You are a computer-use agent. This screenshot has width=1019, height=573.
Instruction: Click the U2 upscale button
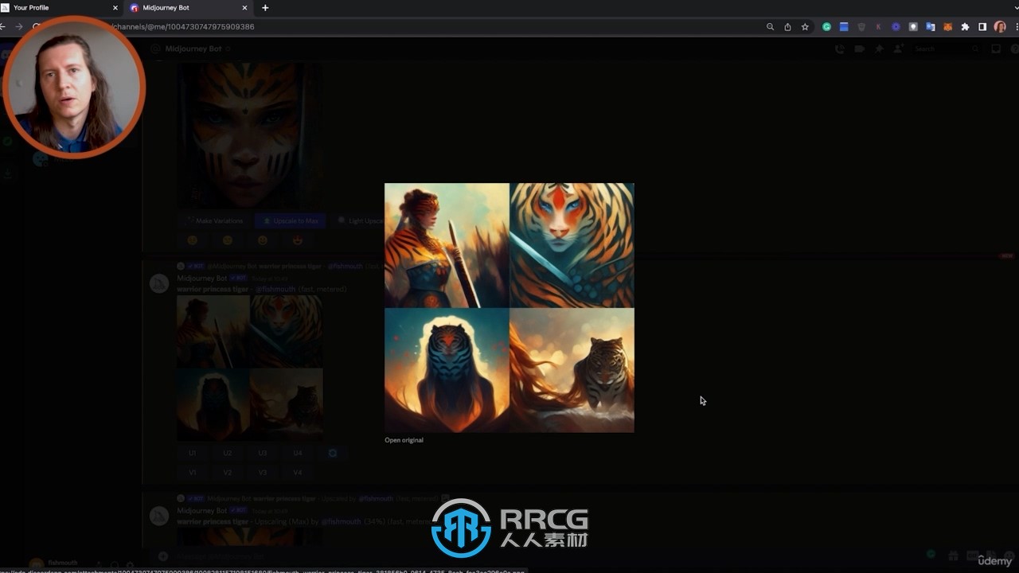(227, 453)
